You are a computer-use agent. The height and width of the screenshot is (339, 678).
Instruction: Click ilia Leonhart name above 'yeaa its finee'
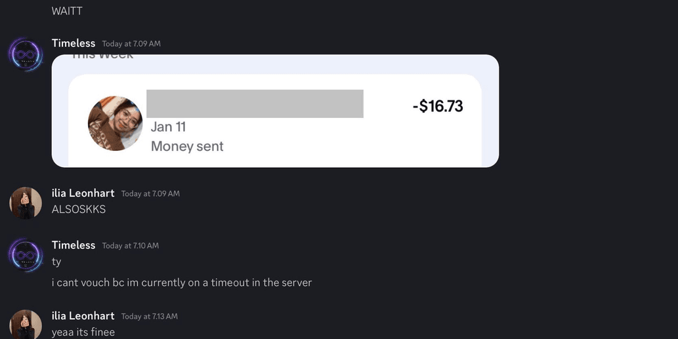[x=83, y=315]
